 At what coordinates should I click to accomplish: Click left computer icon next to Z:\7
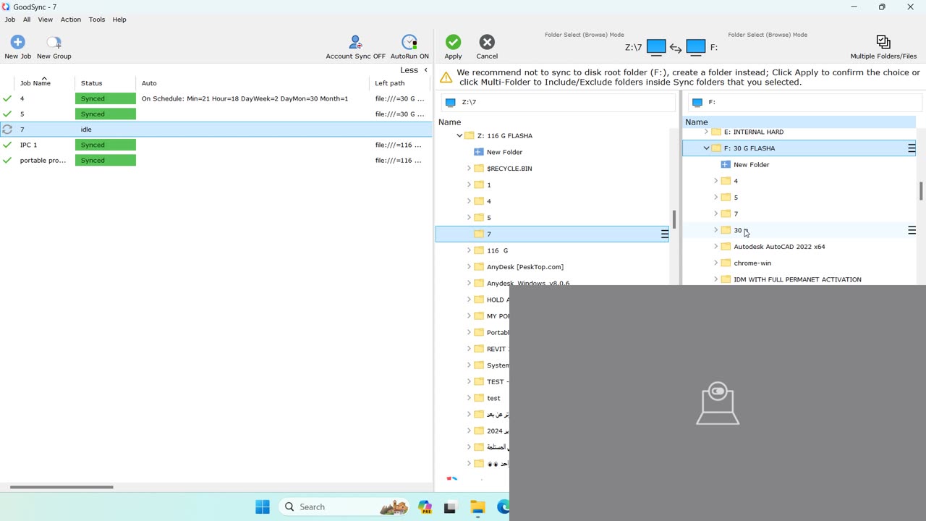(656, 47)
